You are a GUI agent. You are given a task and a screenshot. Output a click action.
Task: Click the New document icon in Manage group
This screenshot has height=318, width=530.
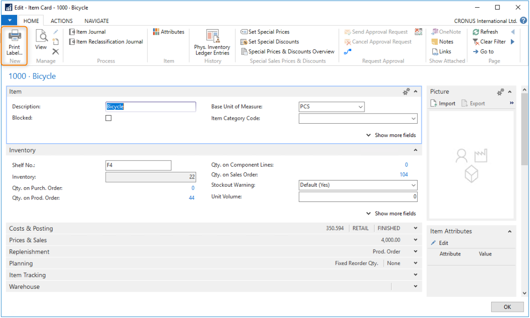coord(56,42)
